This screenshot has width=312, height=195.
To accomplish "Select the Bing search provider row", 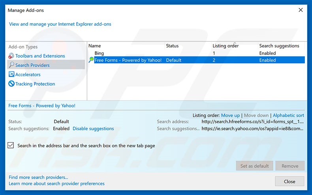I will click(x=196, y=53).
